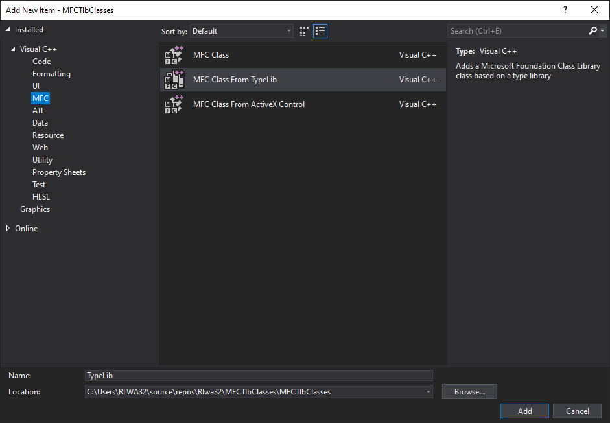Select the Code category

41,62
